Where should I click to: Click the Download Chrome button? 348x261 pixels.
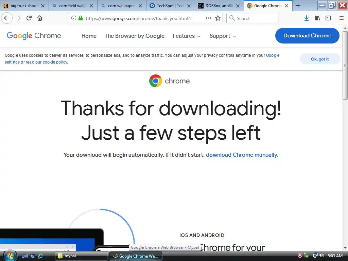tap(307, 35)
